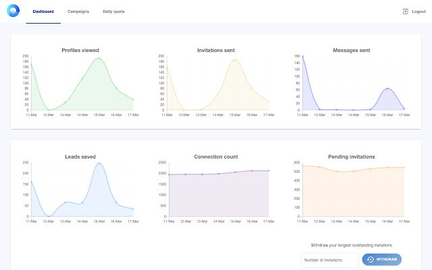Viewport: 432px width, 270px height.
Task: Click the Withdraw button
Action: 382,259
